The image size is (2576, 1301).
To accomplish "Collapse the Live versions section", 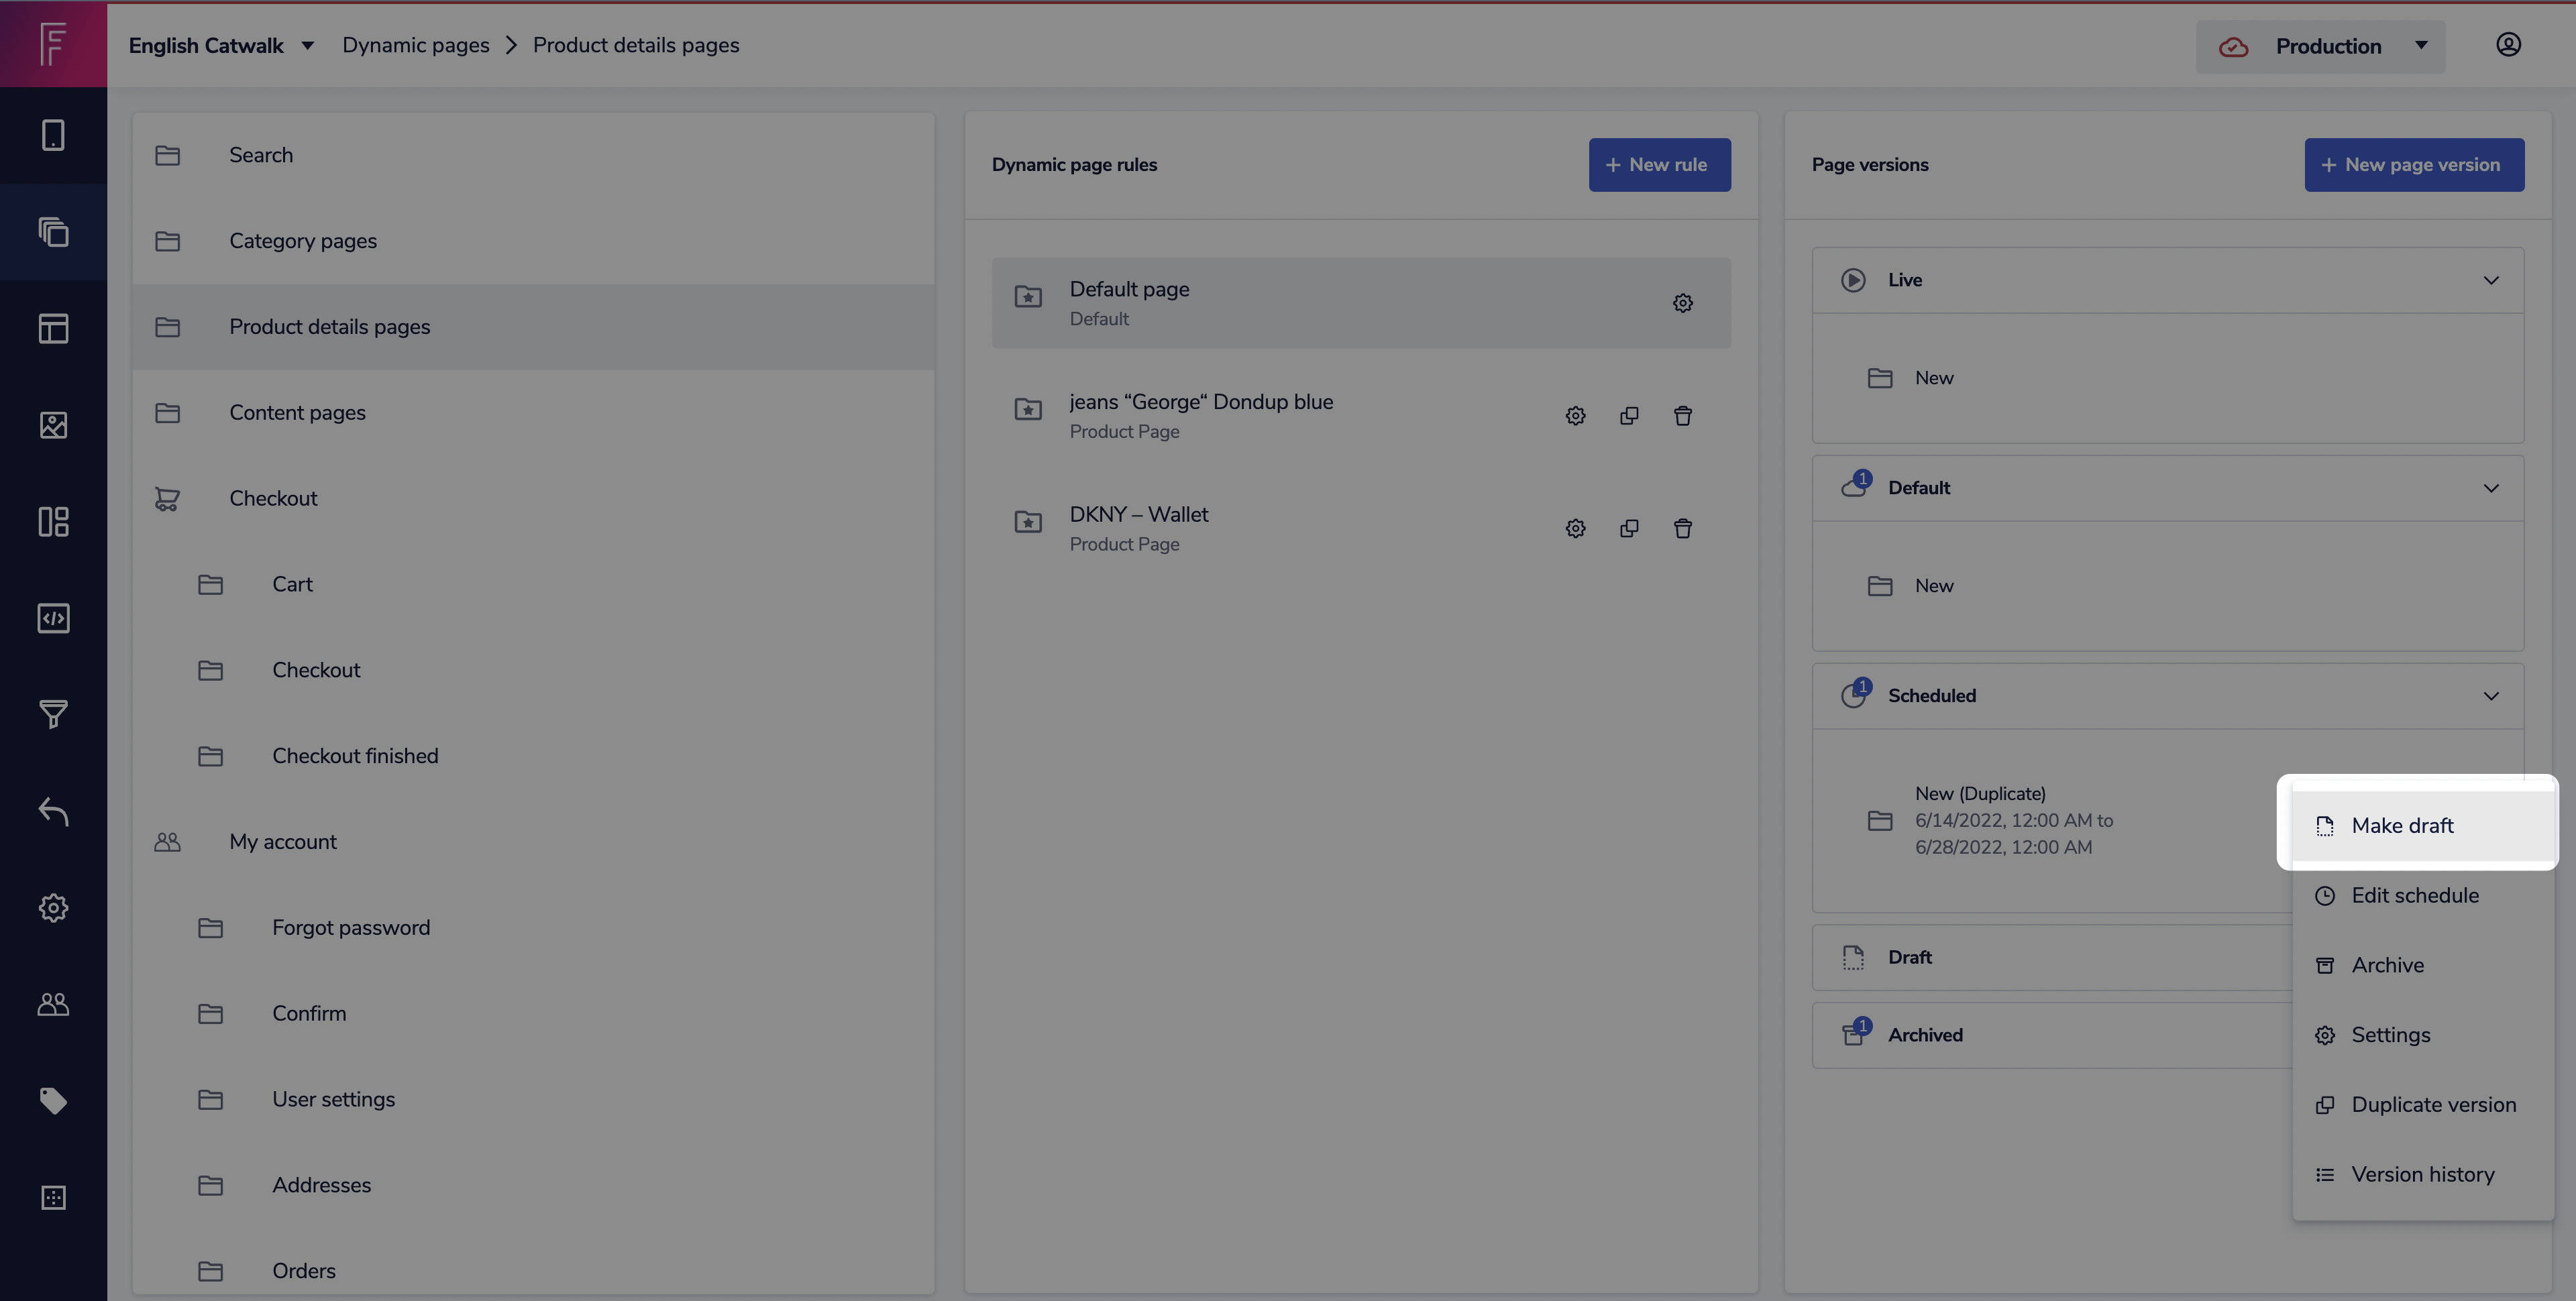I will tap(2490, 280).
